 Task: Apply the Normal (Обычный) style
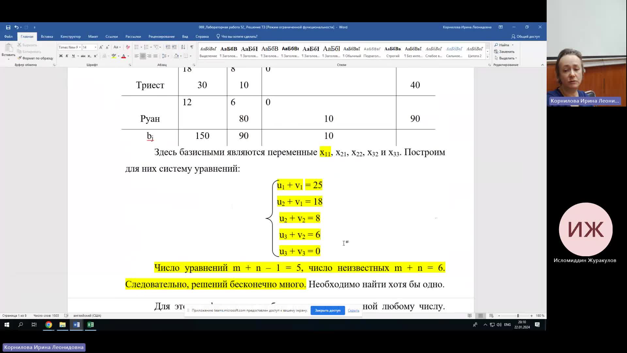coord(352,52)
